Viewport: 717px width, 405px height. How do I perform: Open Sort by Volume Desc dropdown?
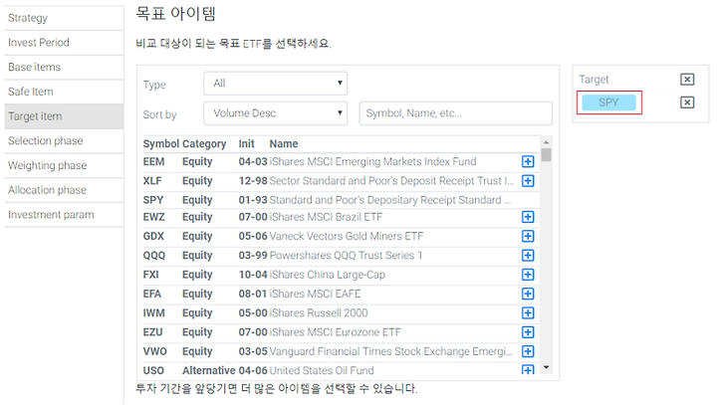point(275,112)
